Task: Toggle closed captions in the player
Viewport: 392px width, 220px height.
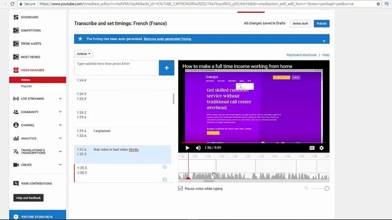Action: point(312,148)
